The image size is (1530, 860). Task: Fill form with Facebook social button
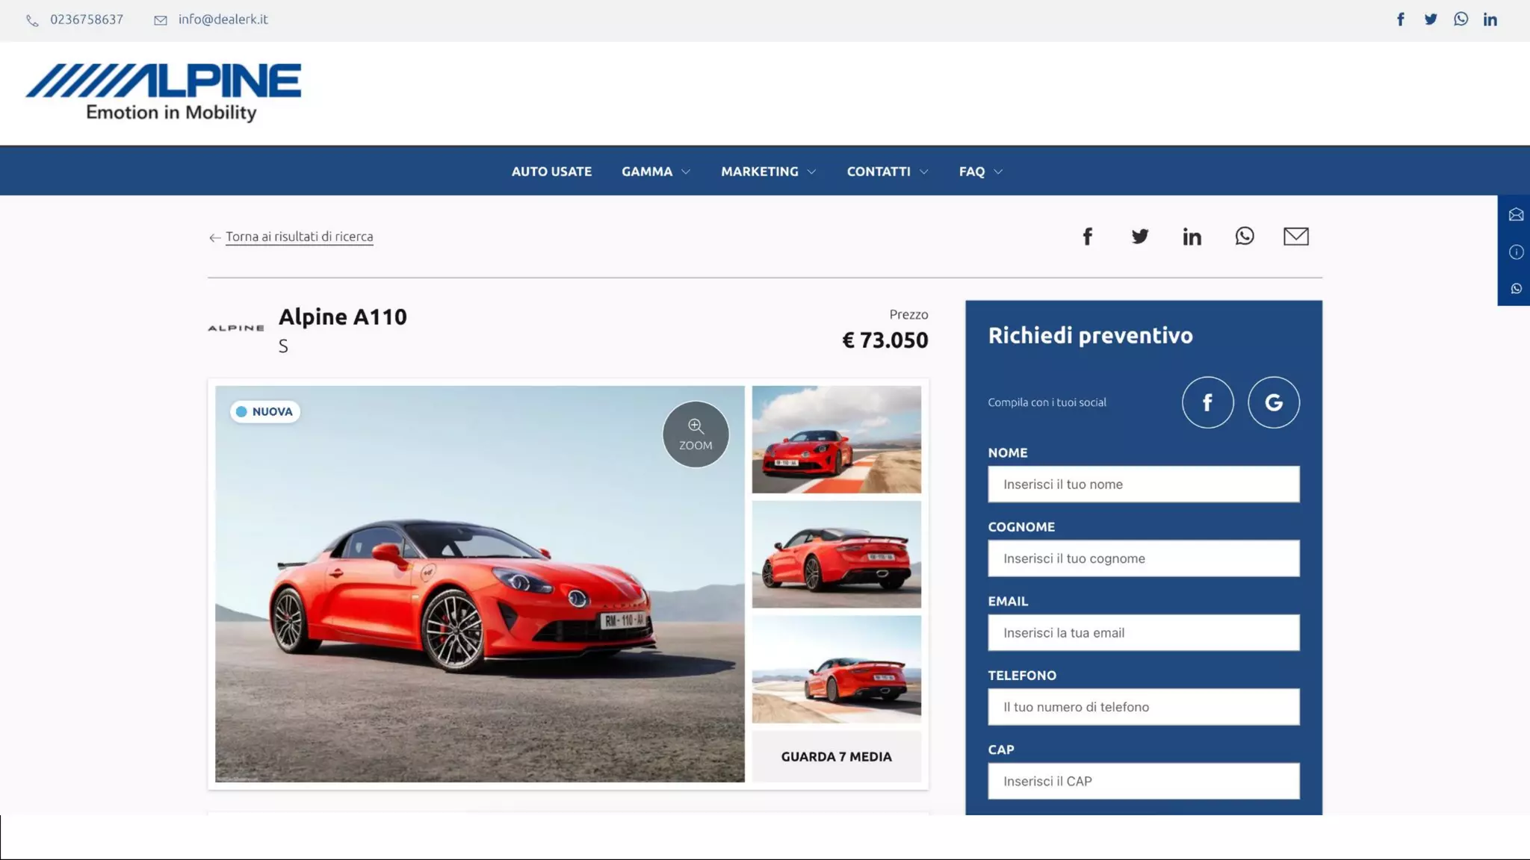[1207, 402]
